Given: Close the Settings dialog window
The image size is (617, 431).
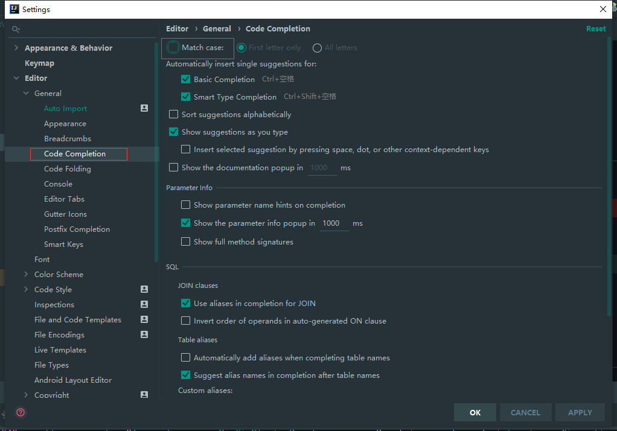Looking at the screenshot, I should [x=603, y=9].
